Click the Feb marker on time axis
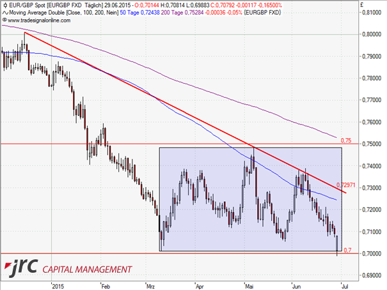 click(x=105, y=286)
